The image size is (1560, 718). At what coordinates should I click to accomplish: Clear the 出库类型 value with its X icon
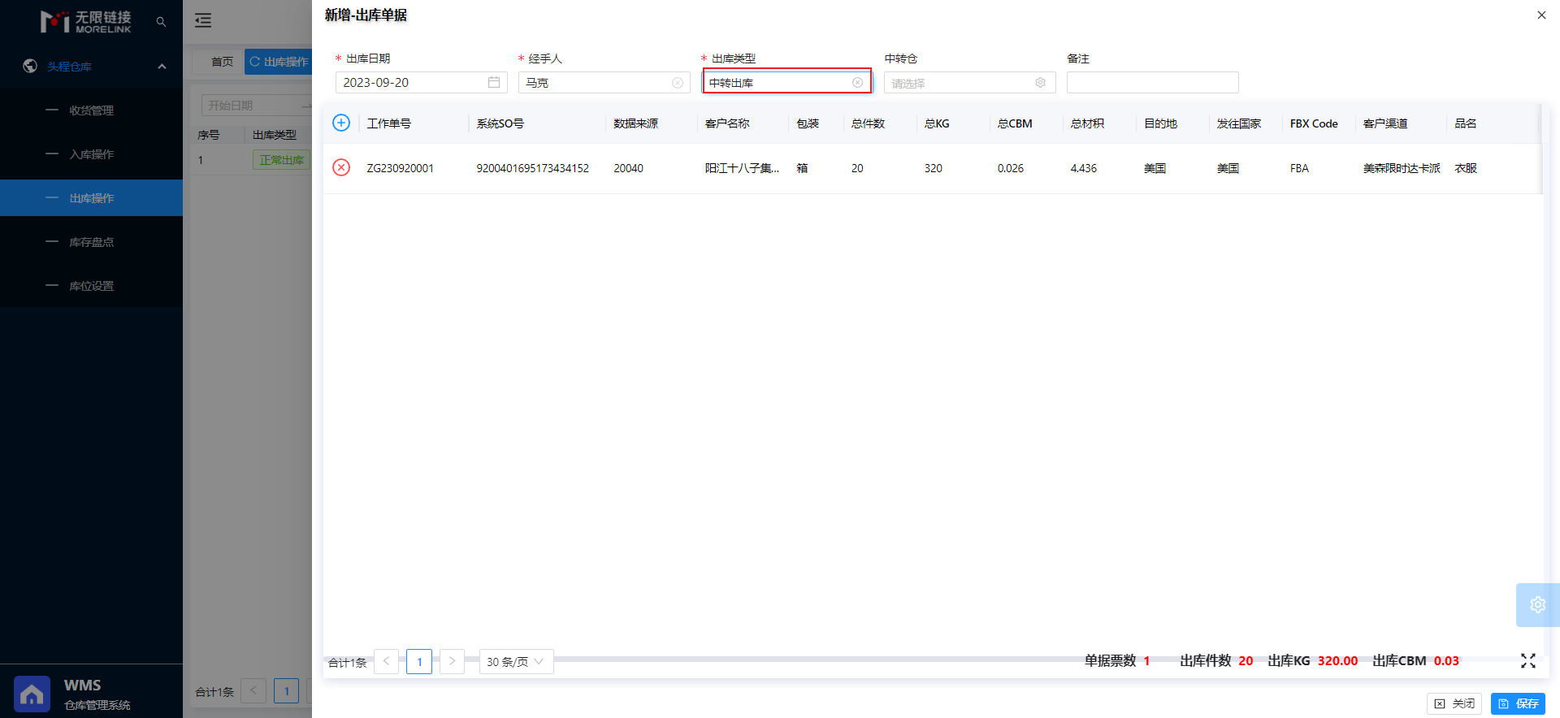857,83
